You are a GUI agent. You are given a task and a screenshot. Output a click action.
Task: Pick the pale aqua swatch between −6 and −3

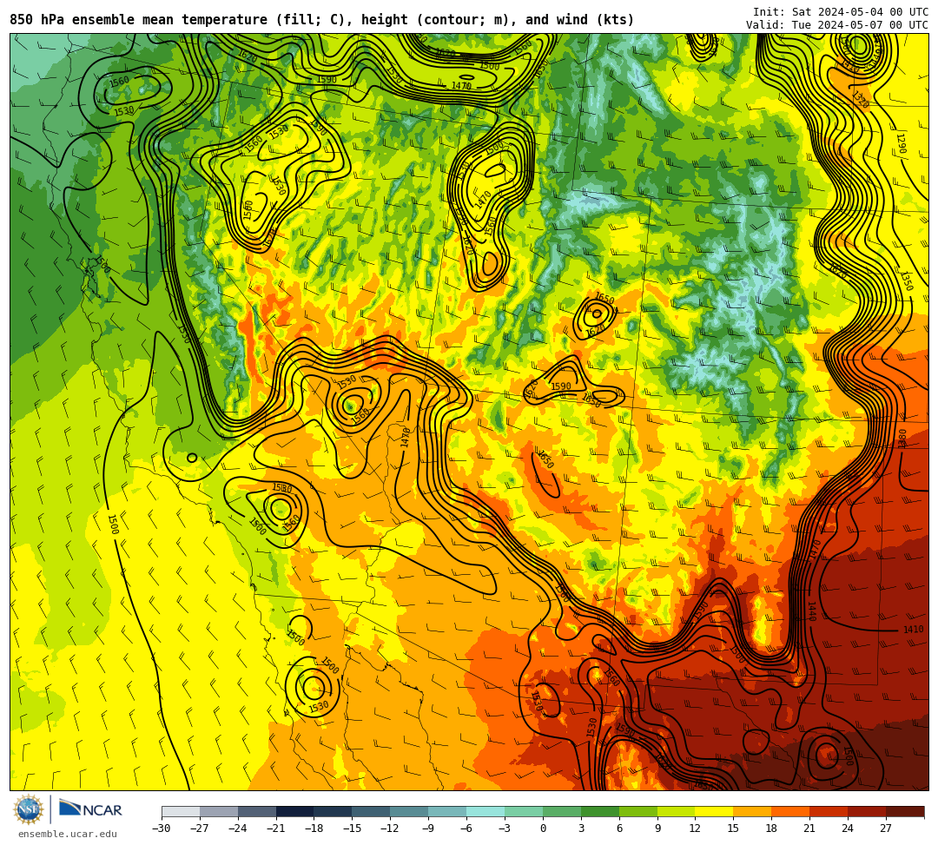486,811
